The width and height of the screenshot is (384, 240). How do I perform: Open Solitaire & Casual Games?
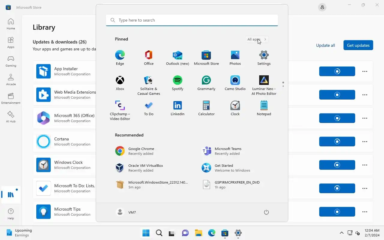(149, 85)
